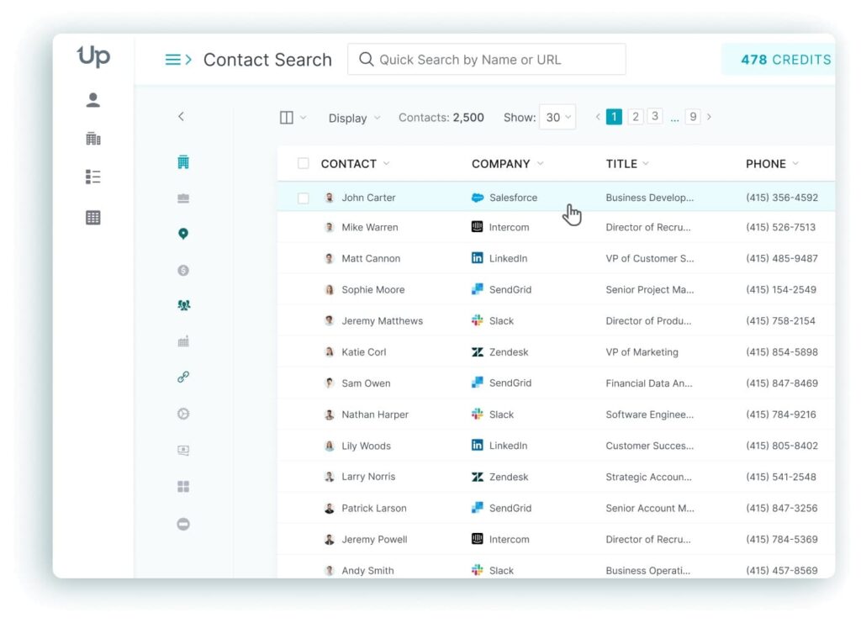
Task: Go to page 2 of results
Action: point(636,117)
